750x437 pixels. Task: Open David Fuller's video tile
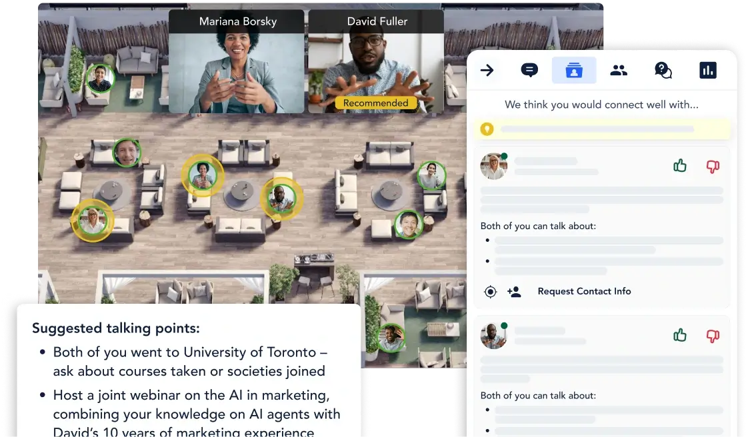[376, 62]
